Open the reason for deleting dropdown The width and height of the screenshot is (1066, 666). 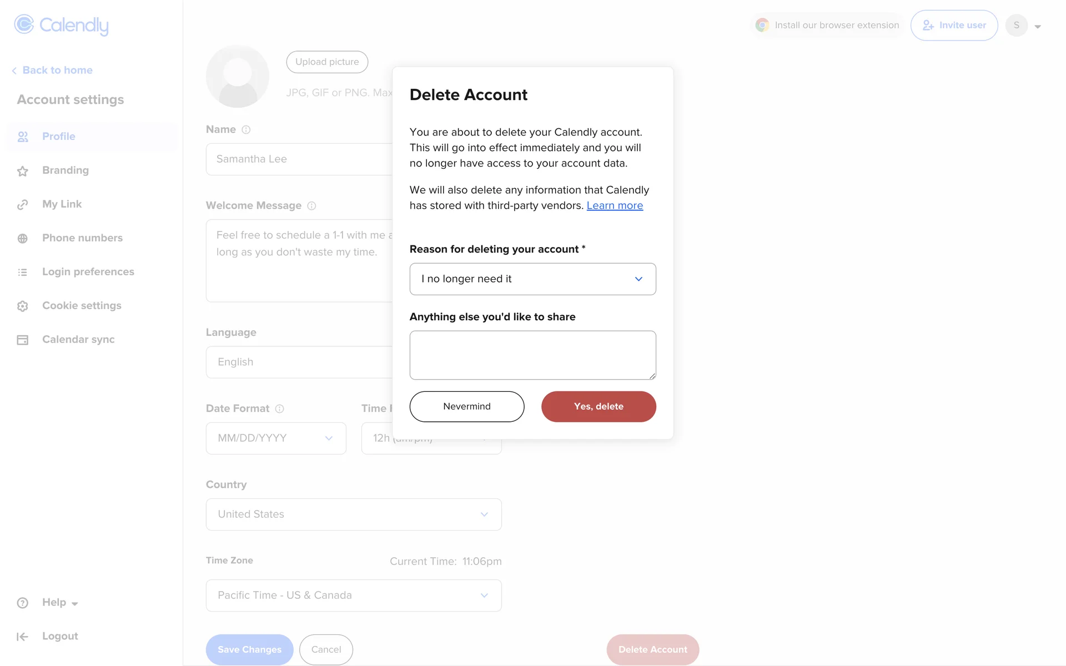[532, 279]
